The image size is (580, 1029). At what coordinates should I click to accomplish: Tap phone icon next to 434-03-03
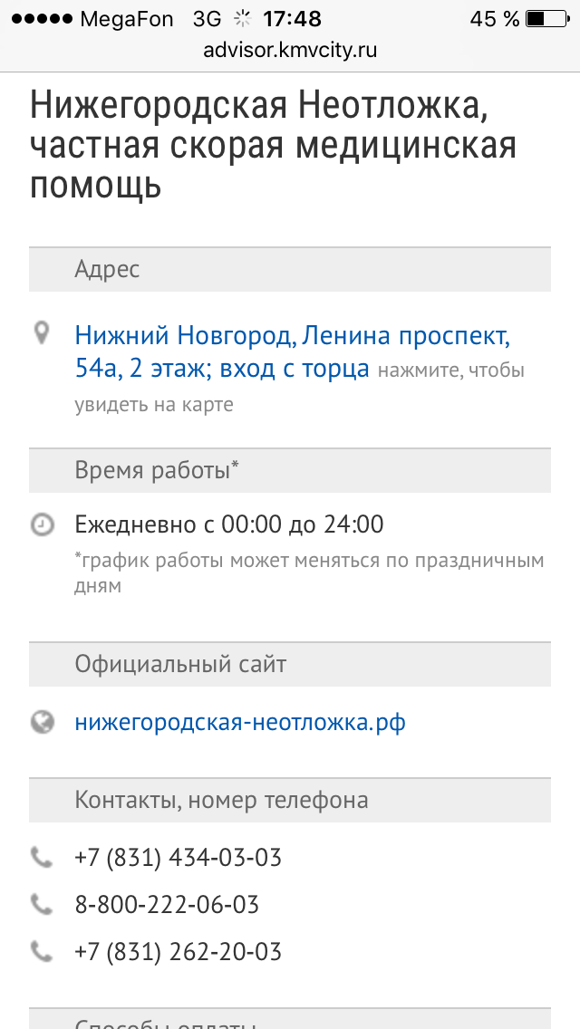(42, 857)
